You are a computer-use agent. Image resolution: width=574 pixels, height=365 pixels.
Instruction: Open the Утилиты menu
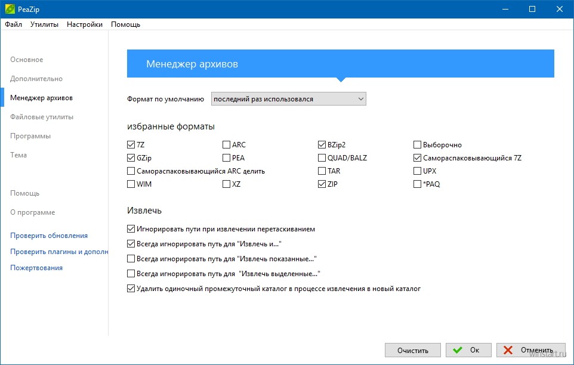[x=44, y=24]
